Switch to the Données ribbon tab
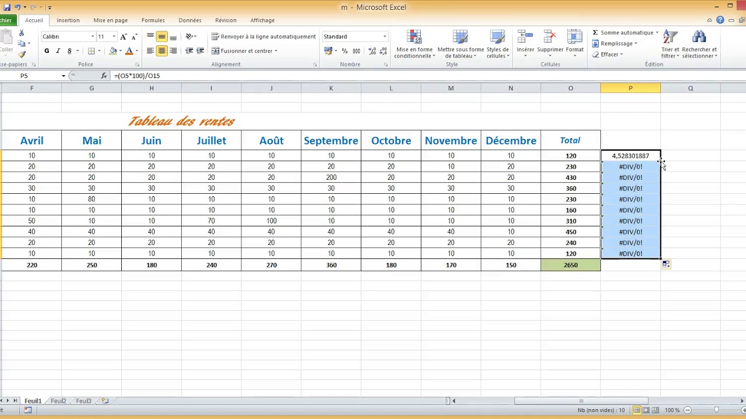Viewport: 746px width, 419px height. tap(190, 20)
